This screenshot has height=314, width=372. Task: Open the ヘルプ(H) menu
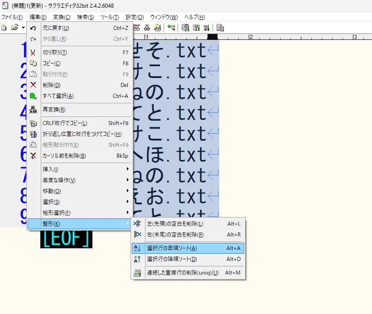[194, 17]
